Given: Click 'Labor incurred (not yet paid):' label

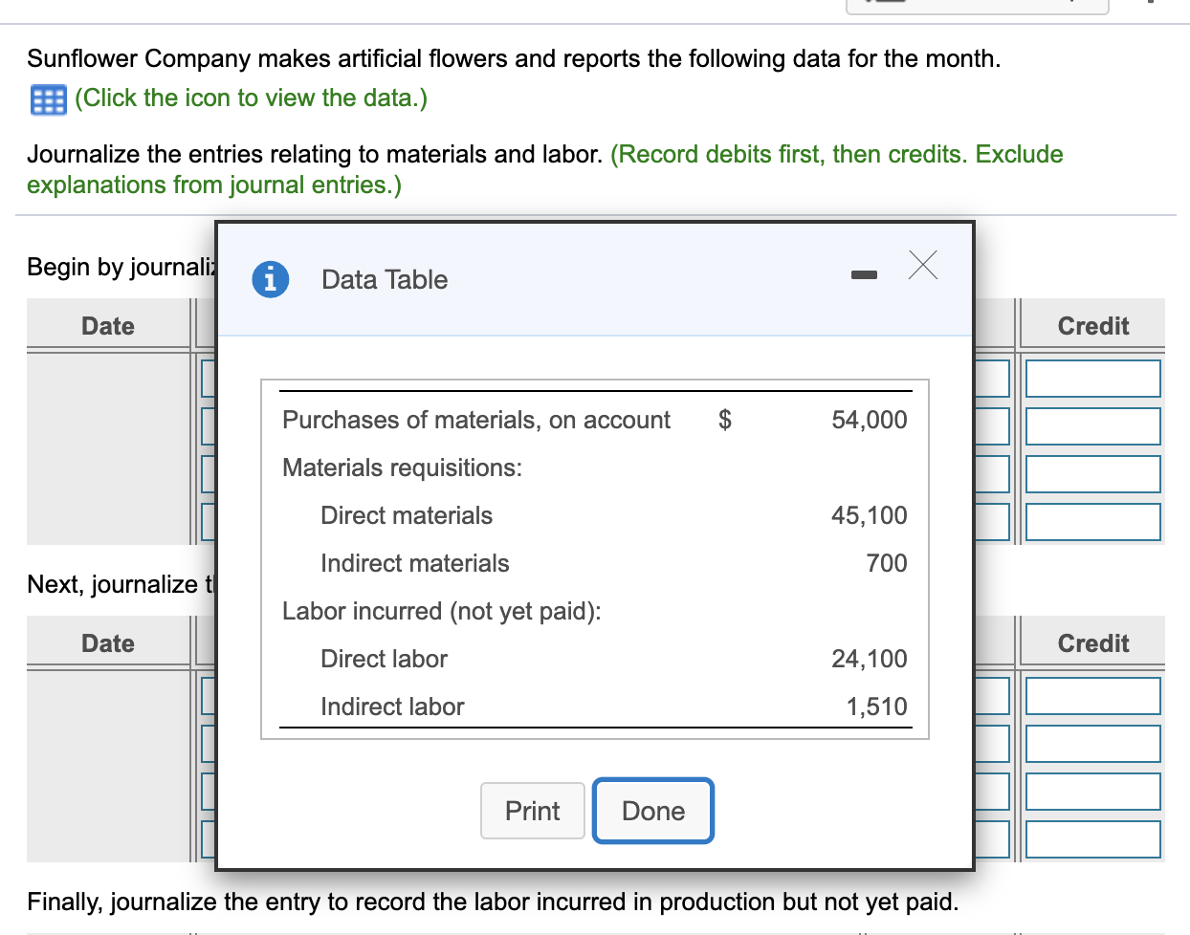Looking at the screenshot, I should tap(442, 611).
